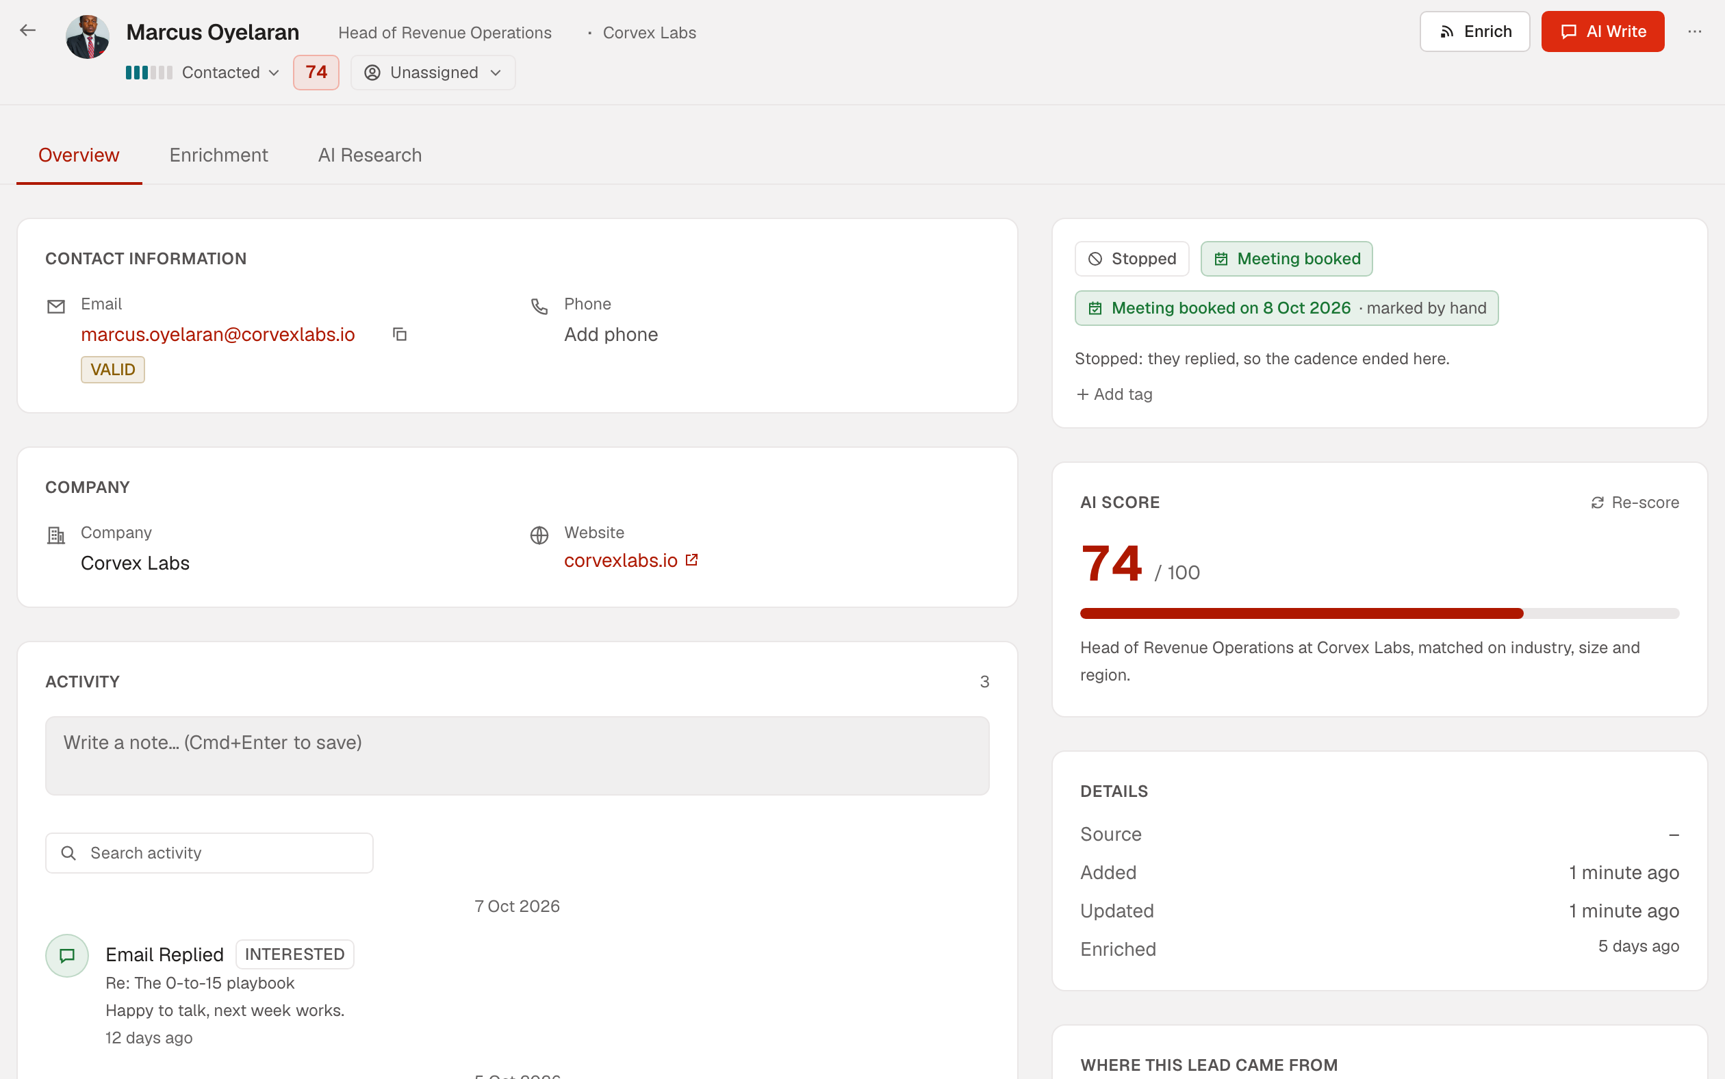Click the activity count 3
1725x1079 pixels.
(x=984, y=681)
